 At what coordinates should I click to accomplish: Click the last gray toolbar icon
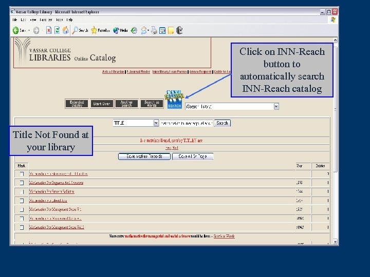pos(179,30)
